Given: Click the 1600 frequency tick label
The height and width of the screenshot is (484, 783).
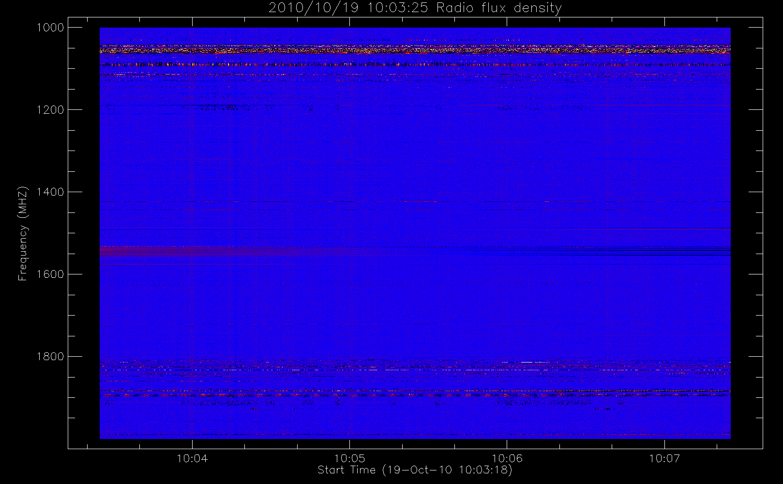Looking at the screenshot, I should pyautogui.click(x=50, y=274).
